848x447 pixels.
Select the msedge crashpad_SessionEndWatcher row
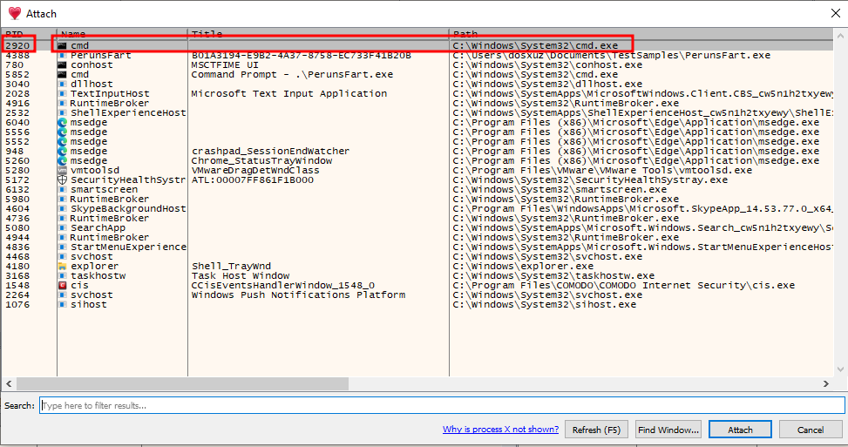pos(261,151)
